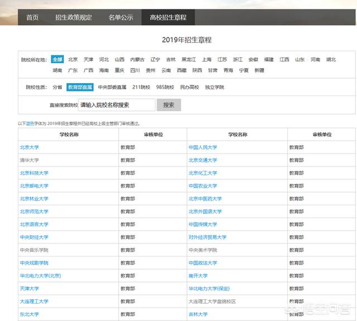Select 贵州 location filter

click(x=151, y=70)
